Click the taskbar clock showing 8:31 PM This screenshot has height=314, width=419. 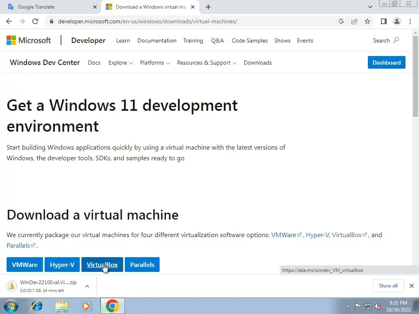(x=398, y=306)
